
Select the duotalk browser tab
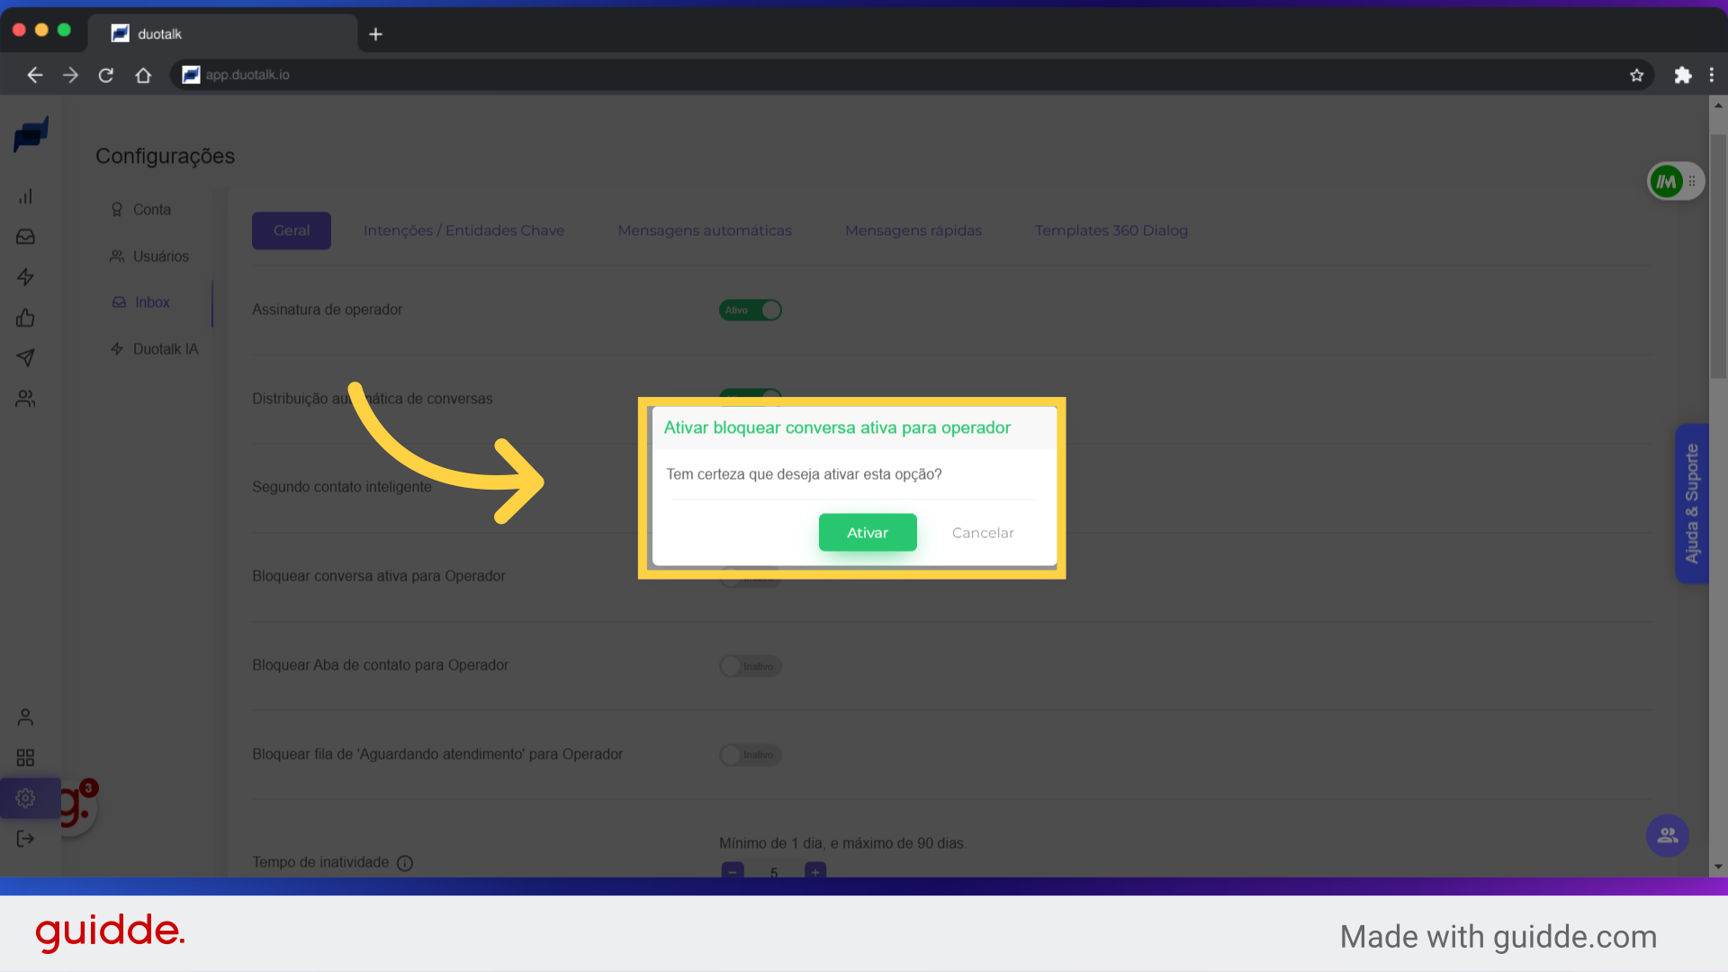click(222, 34)
